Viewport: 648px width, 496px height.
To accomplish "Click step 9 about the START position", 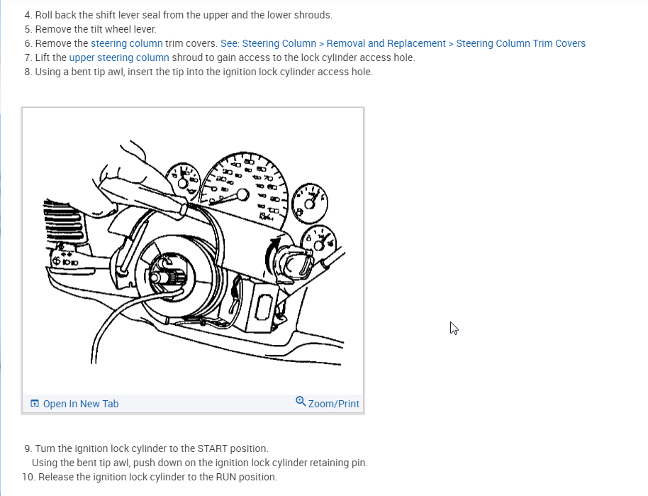I will (x=146, y=448).
